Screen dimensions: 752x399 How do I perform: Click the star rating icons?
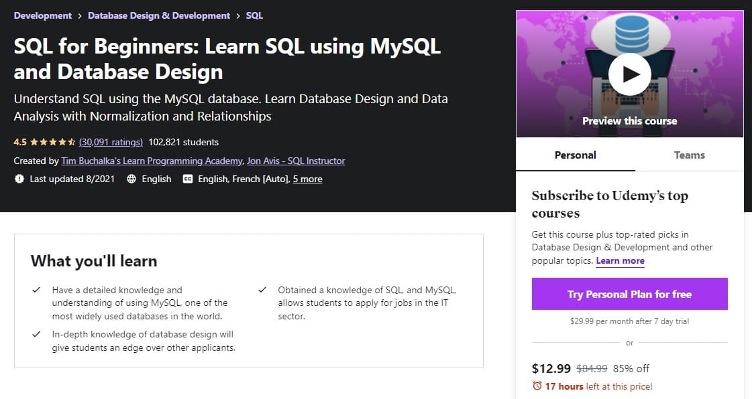(x=53, y=142)
